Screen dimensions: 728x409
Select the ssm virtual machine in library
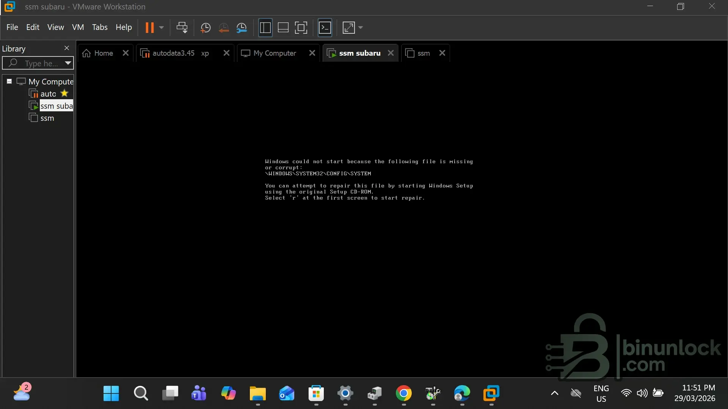point(47,118)
